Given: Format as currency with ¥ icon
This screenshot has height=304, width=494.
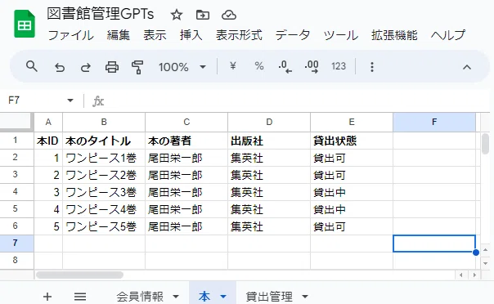Looking at the screenshot, I should pyautogui.click(x=233, y=66).
